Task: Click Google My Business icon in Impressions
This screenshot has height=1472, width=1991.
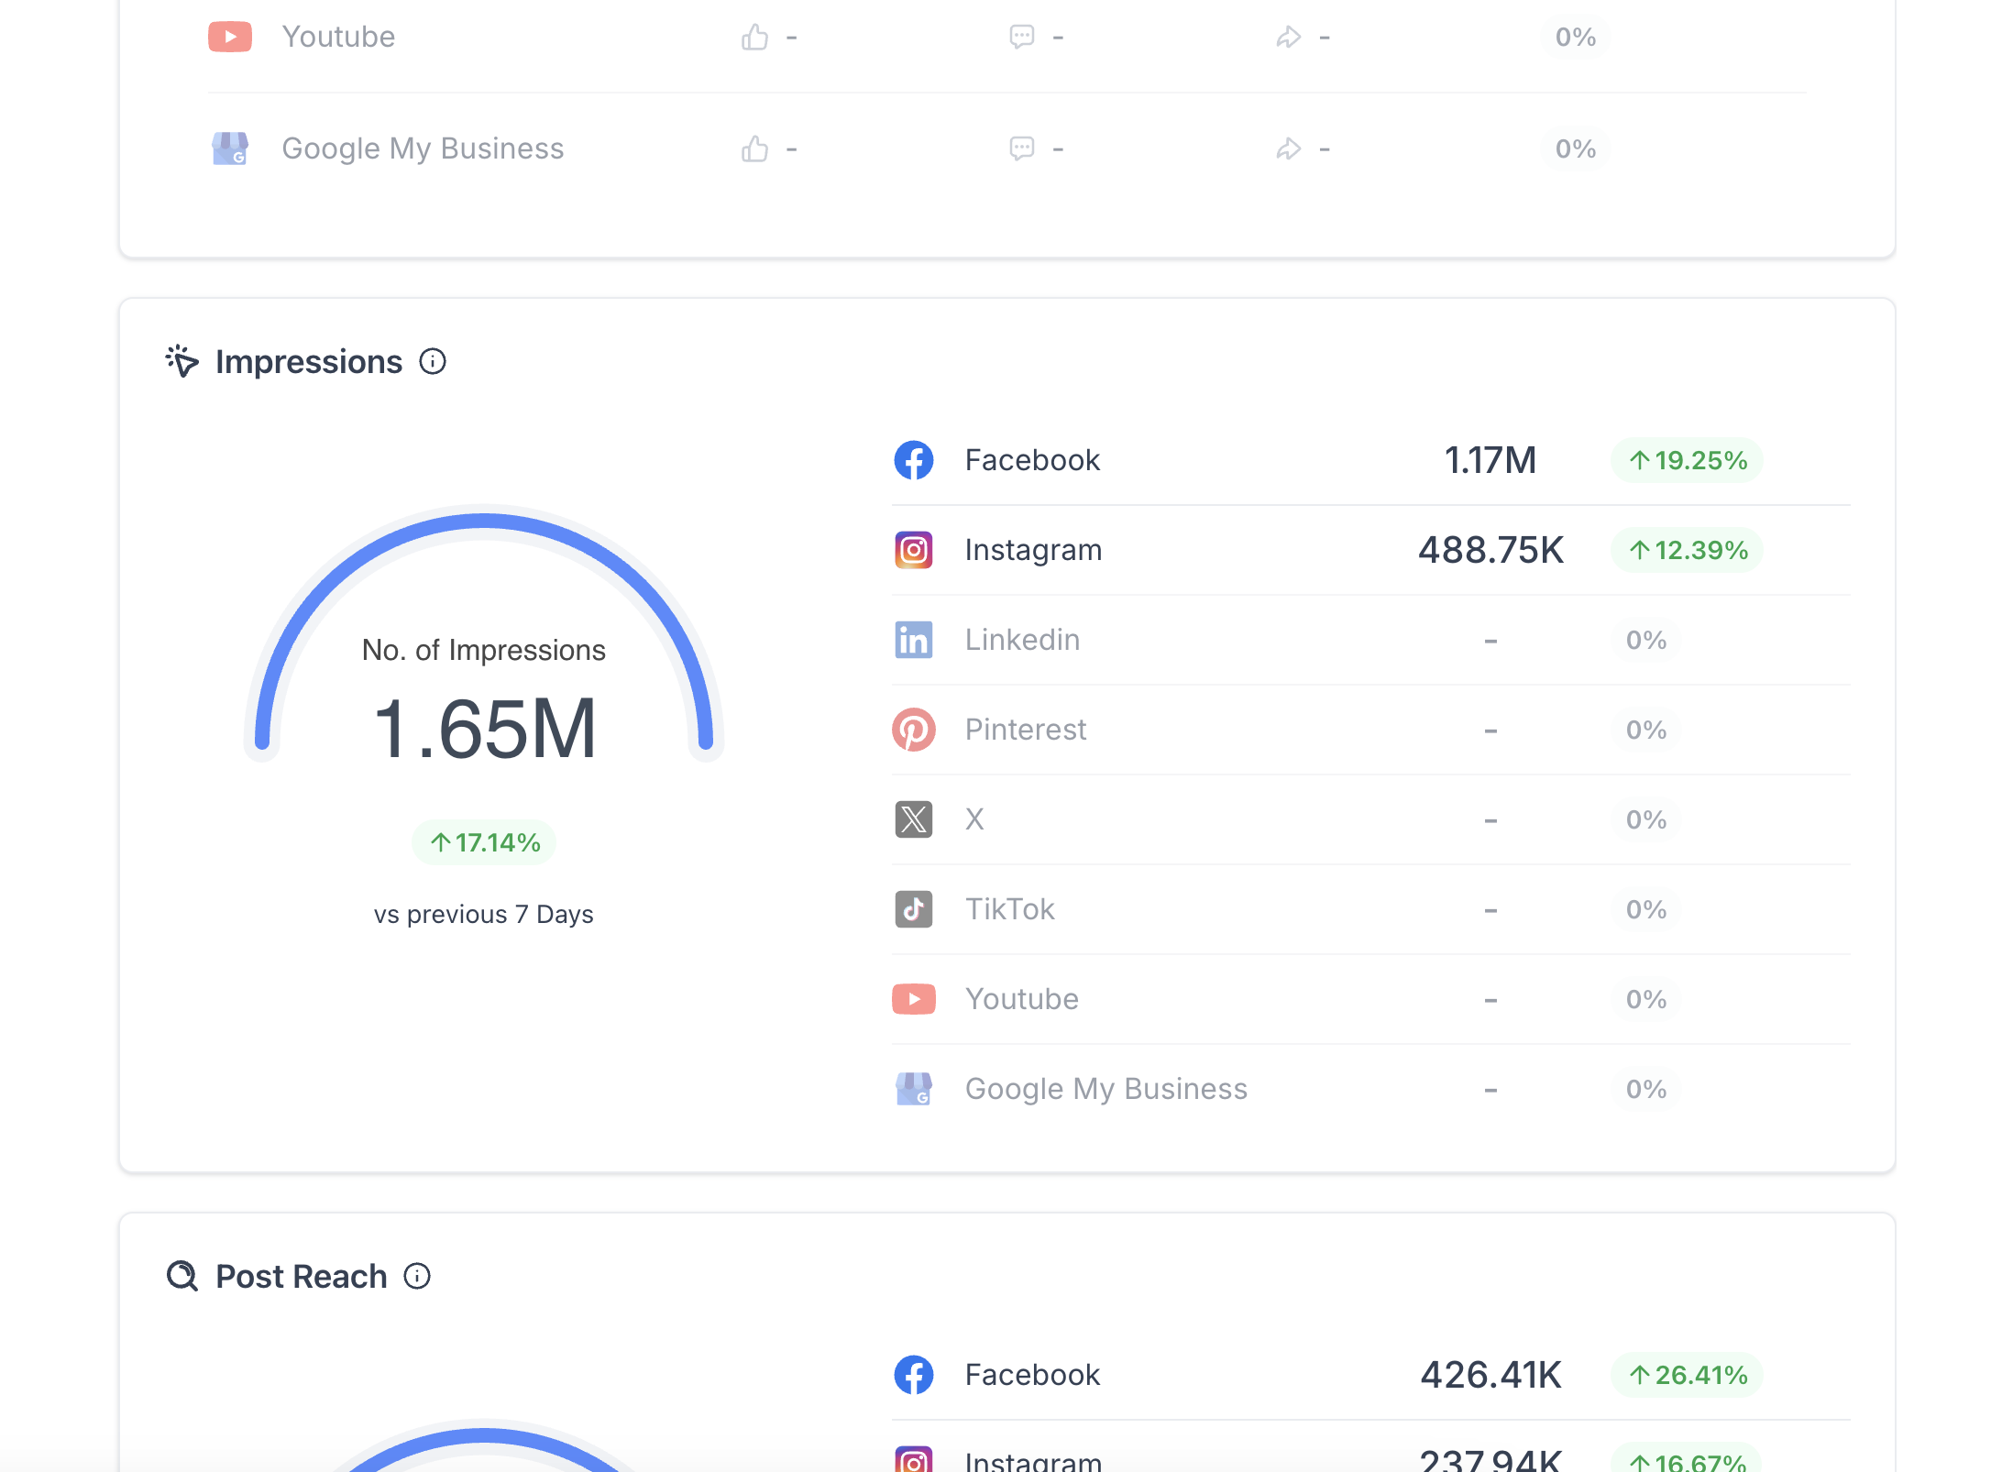Action: [x=913, y=1089]
